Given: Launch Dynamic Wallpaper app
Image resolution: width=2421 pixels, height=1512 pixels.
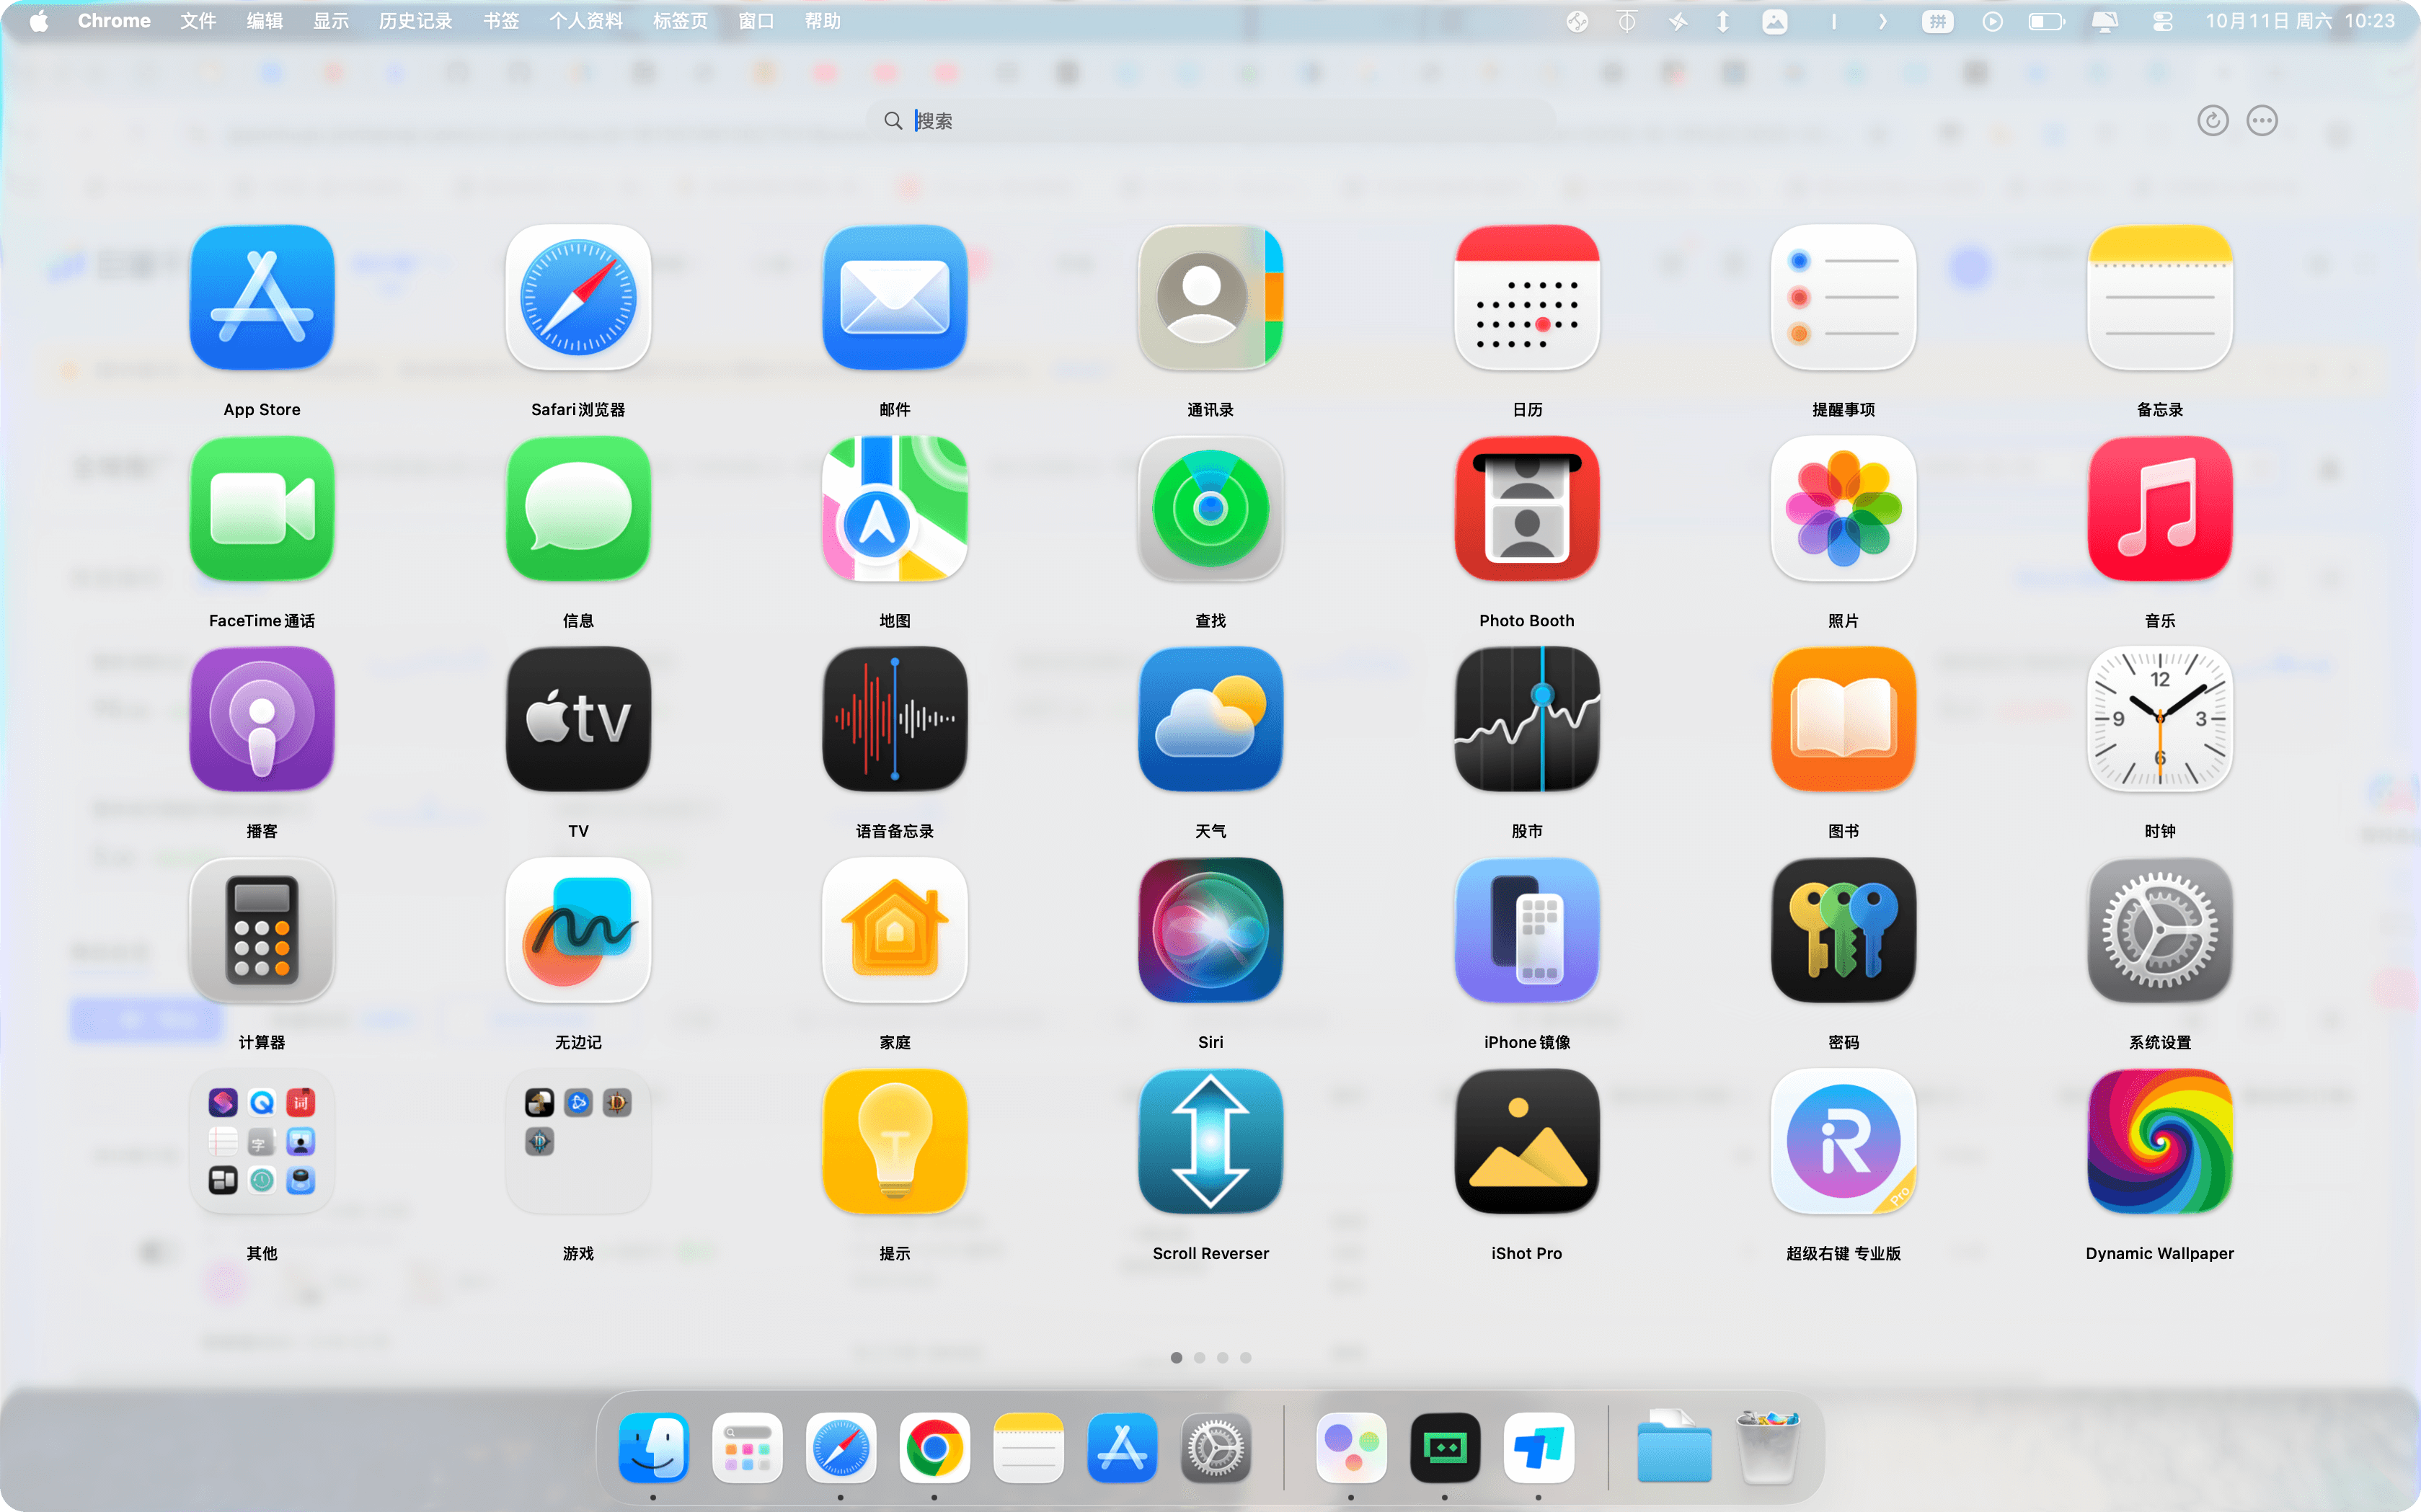Looking at the screenshot, I should click(2159, 1141).
